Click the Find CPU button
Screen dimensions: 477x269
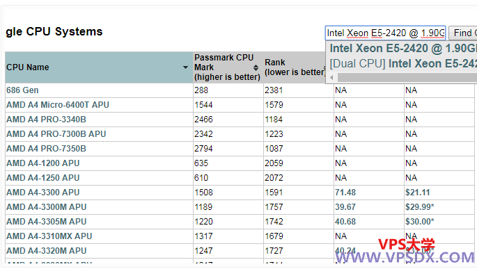[463, 33]
